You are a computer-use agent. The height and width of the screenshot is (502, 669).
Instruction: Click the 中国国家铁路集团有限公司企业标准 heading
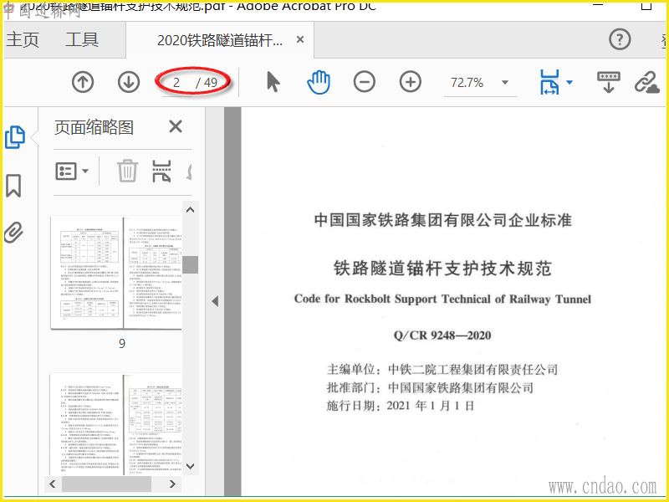tap(442, 220)
